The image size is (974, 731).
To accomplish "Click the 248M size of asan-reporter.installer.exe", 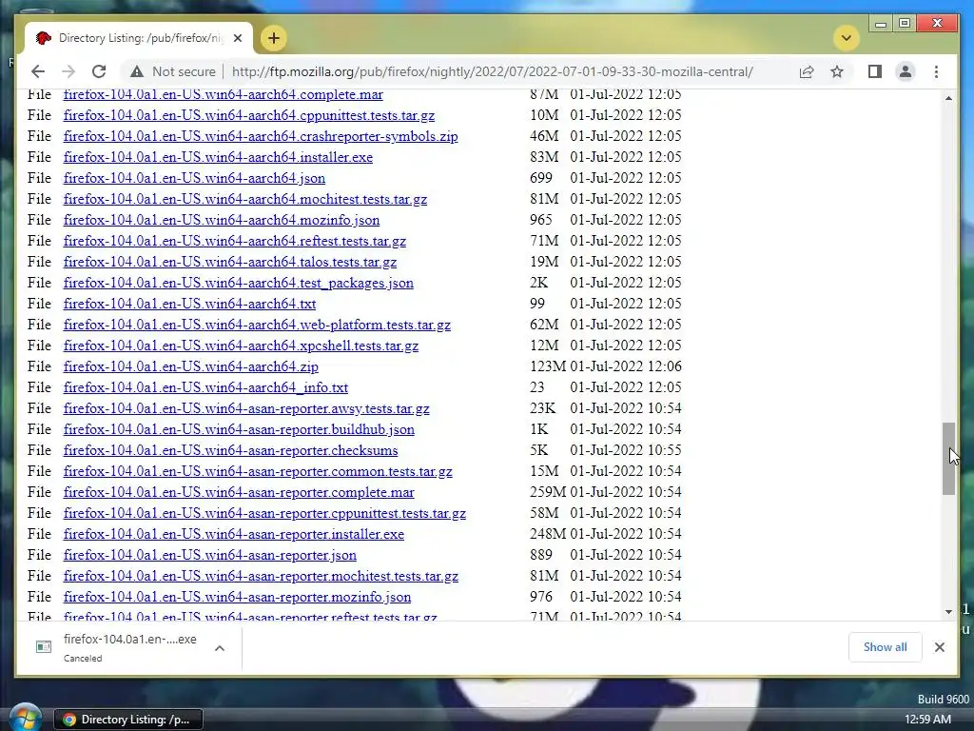I will (548, 533).
